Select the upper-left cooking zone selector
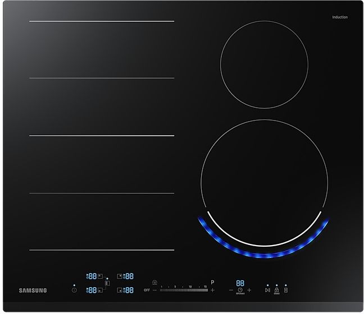This screenshot has width=364, height=314. tap(100, 276)
